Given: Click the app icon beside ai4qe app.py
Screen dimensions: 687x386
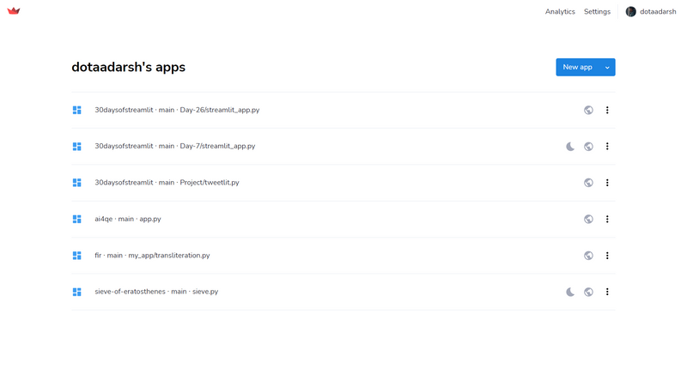Looking at the screenshot, I should 77,219.
